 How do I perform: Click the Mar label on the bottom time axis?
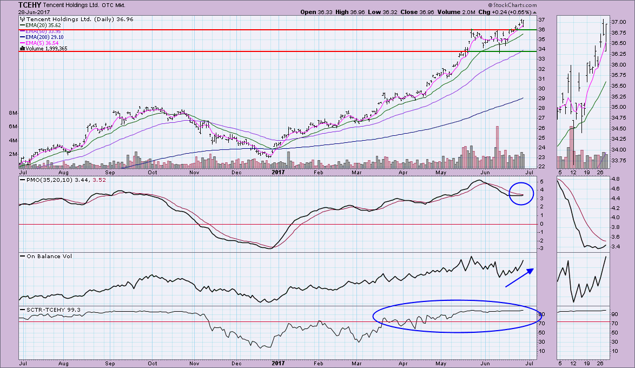pyautogui.click(x=357, y=363)
